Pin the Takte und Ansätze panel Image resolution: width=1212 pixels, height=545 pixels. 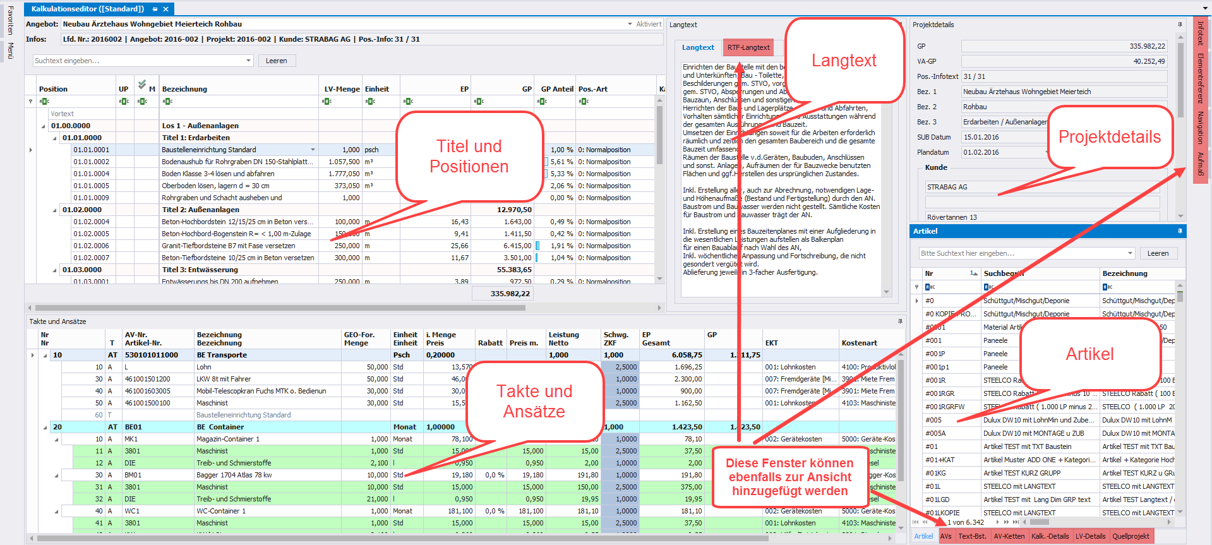coord(900,321)
